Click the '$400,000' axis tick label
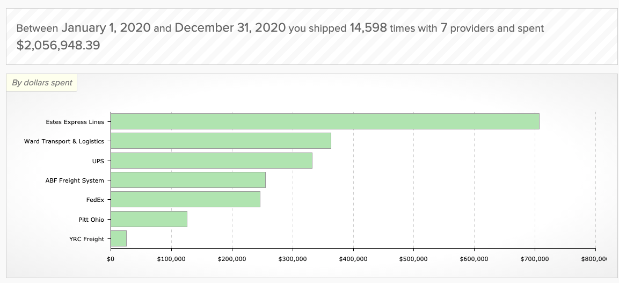619x283 pixels. 353,259
